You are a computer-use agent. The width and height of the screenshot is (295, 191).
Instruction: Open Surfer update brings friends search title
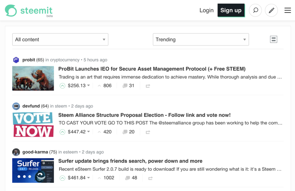pos(130,161)
